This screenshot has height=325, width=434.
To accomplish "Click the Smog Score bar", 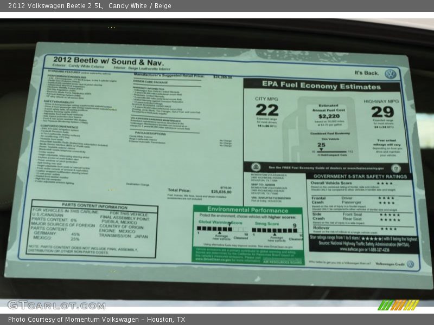I will pos(277,230).
